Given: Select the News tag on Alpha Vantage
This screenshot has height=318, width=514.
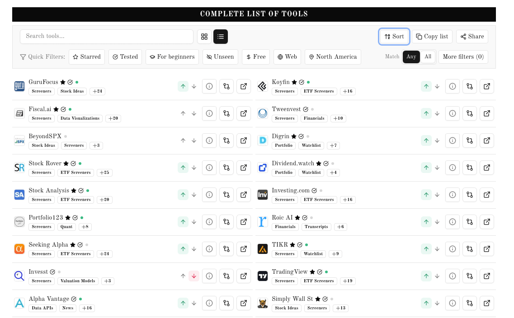Looking at the screenshot, I should 68,308.
